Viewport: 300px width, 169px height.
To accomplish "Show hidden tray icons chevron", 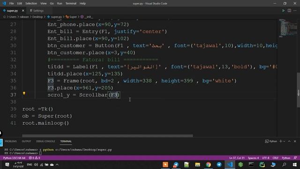I will coord(57,165).
